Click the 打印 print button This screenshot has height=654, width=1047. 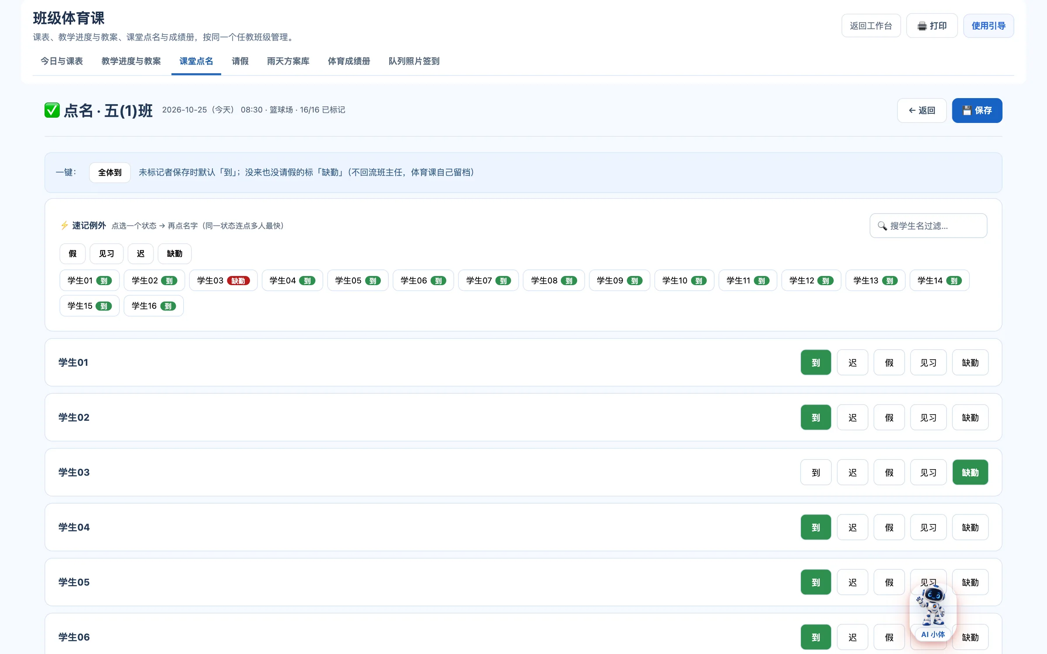coord(932,26)
